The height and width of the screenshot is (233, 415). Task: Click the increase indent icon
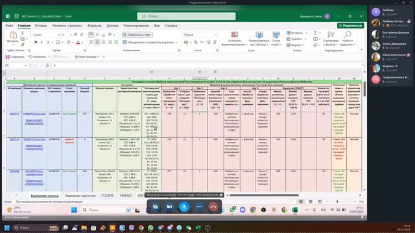(x=116, y=42)
